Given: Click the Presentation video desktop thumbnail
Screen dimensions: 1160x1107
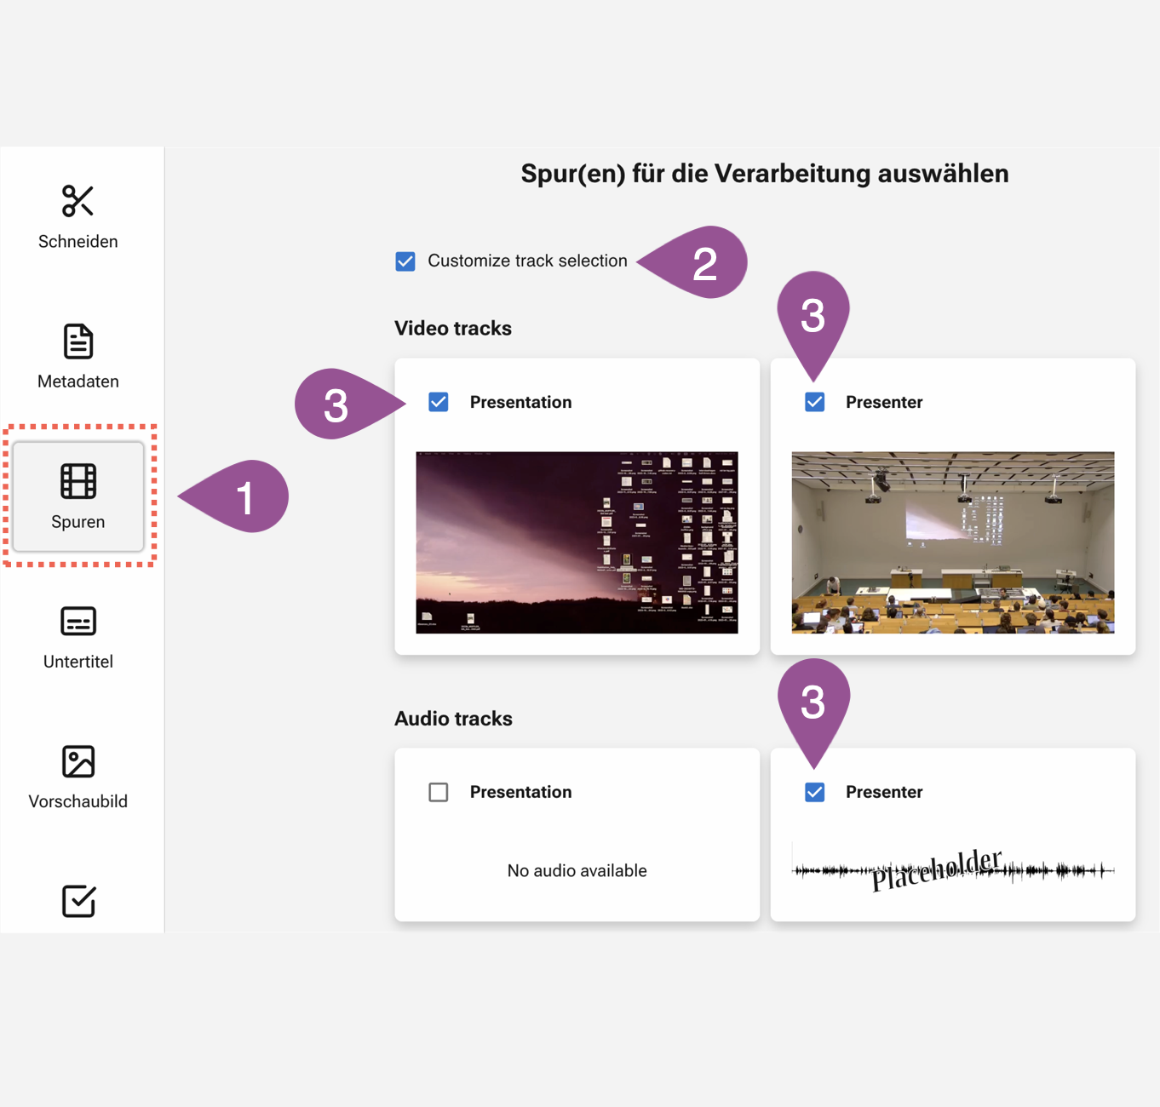Looking at the screenshot, I should pos(577,542).
